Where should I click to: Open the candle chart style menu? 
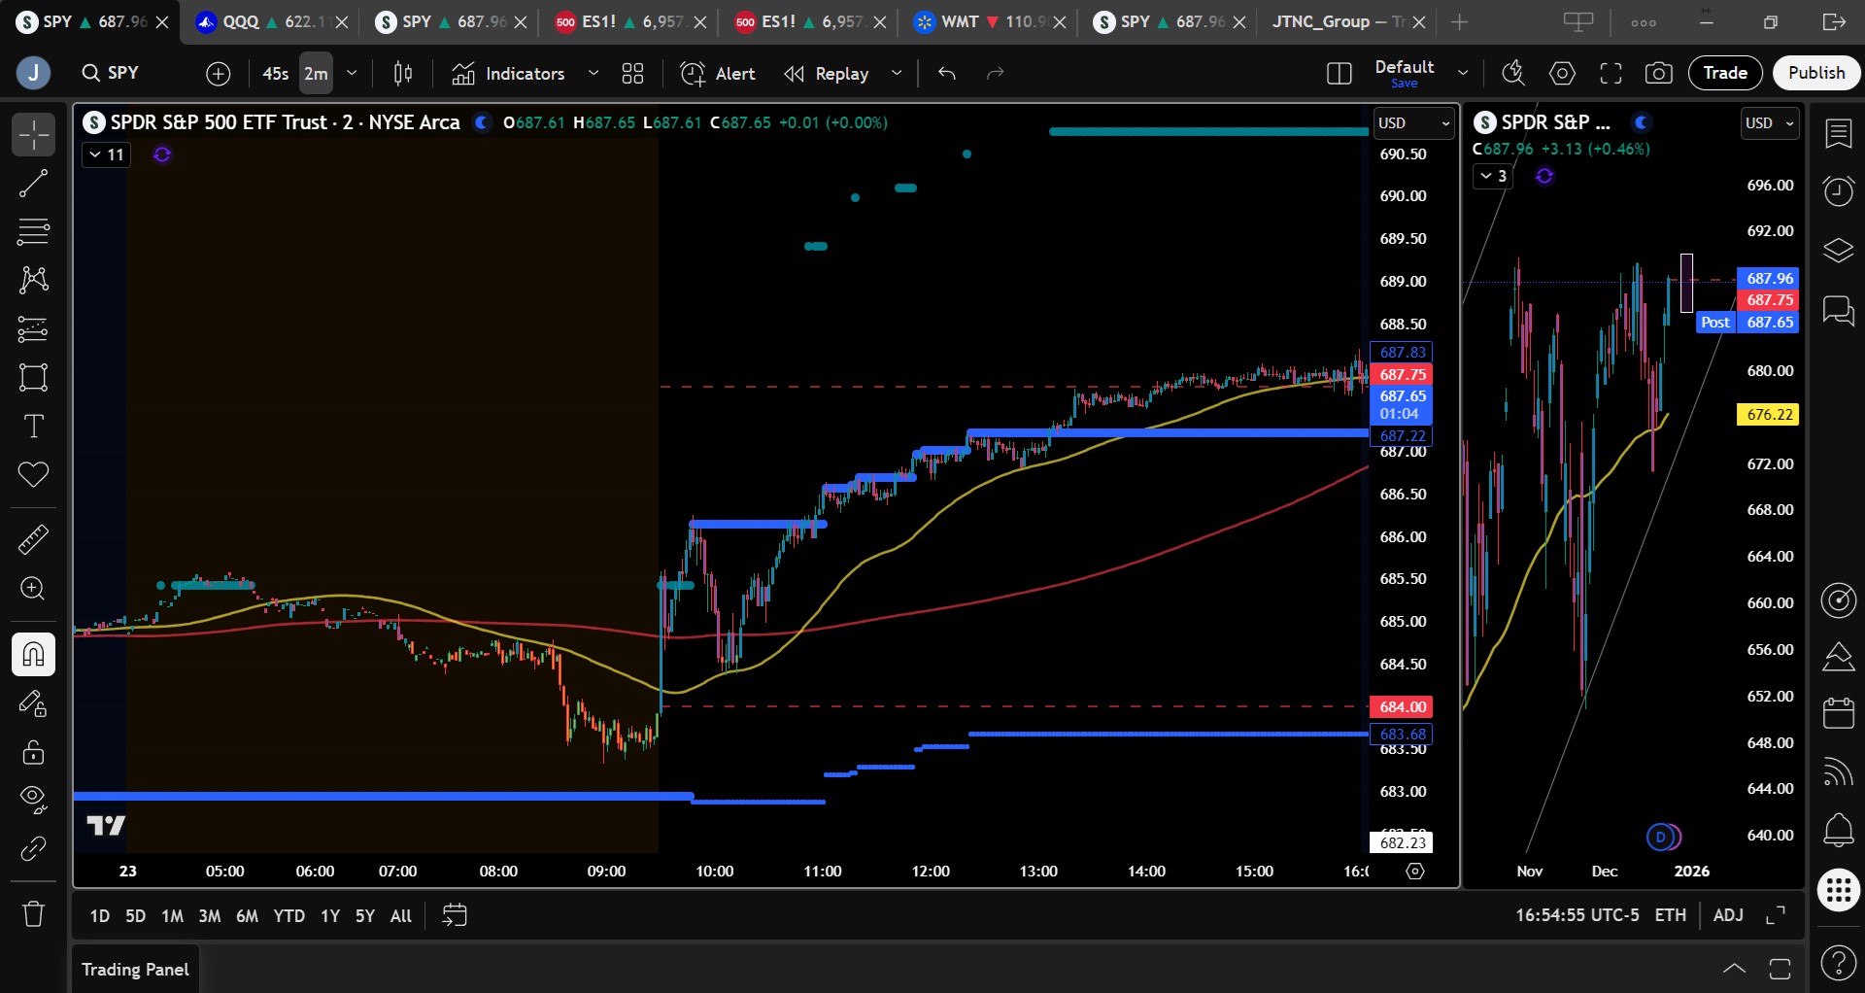pyautogui.click(x=403, y=74)
